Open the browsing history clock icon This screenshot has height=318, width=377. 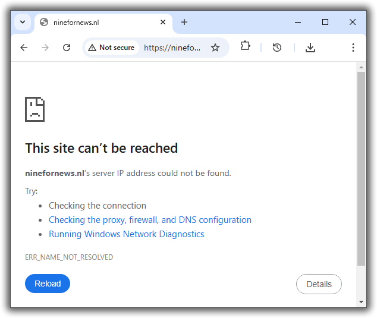(277, 48)
